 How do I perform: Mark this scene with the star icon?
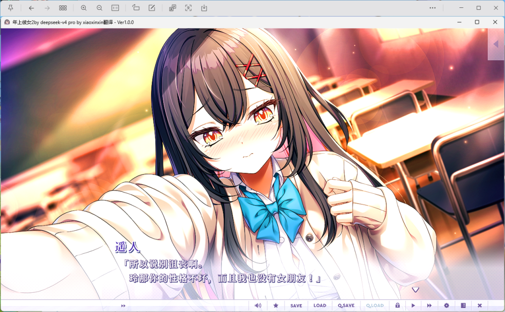point(276,306)
